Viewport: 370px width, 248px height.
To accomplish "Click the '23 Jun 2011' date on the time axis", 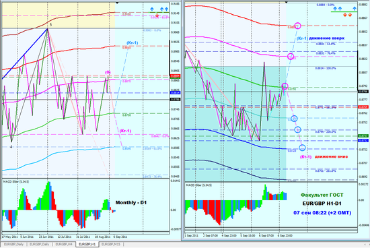I will tap(46, 237).
